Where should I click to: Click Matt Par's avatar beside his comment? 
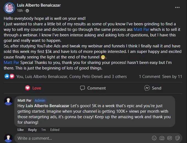pyautogui.click(x=8, y=101)
